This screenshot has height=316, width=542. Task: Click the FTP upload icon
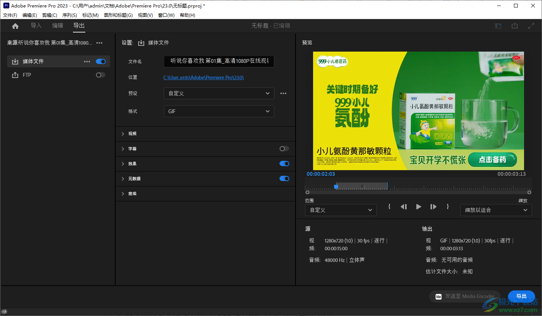(15, 75)
